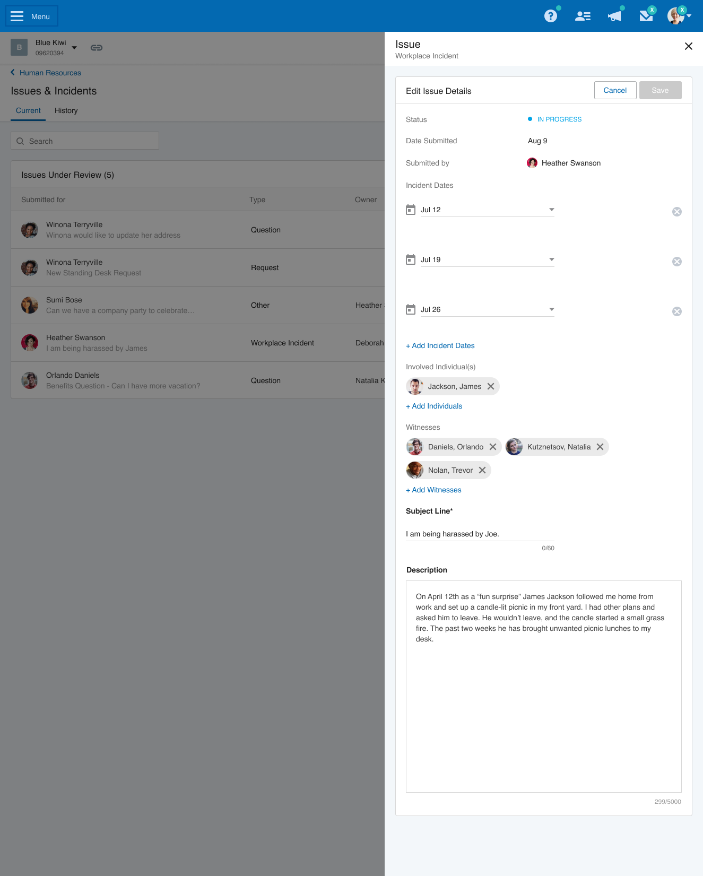
Task: Expand the Jul 26 date dropdown
Action: click(x=551, y=309)
